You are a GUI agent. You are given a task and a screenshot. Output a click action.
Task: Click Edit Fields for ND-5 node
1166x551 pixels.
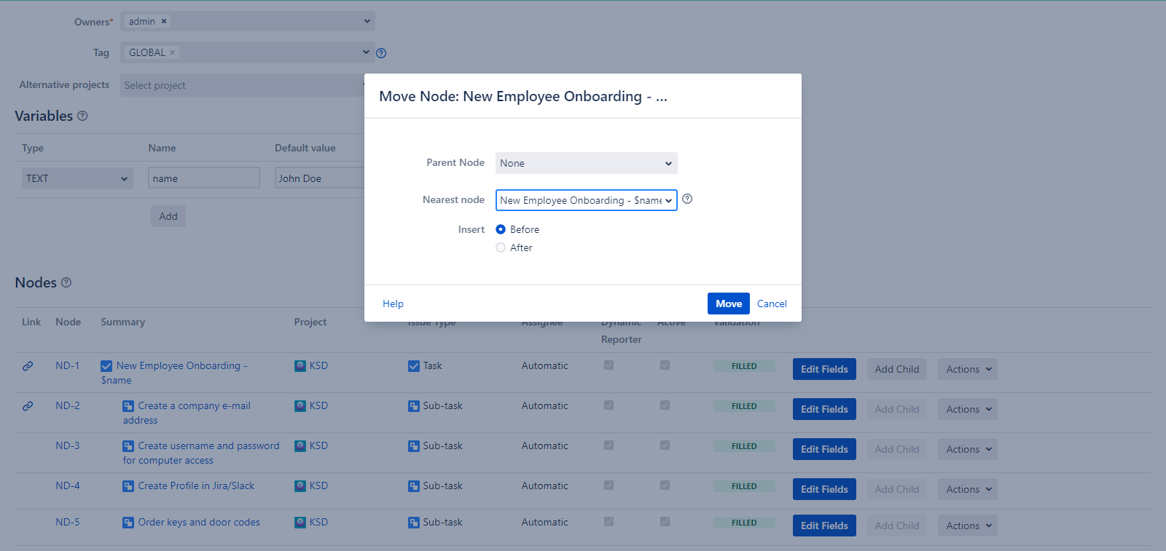823,526
